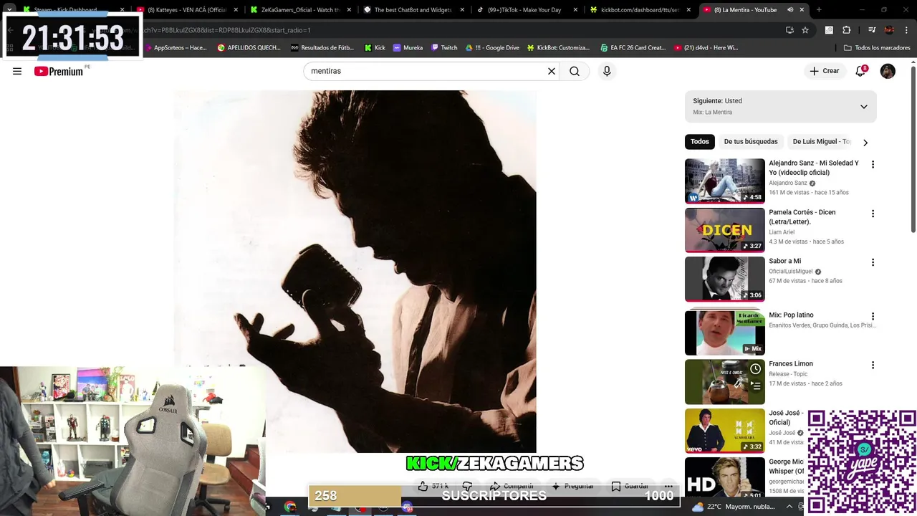917x516 pixels.
Task: Save Frances Limon to Watch Later
Action: pyautogui.click(x=755, y=369)
